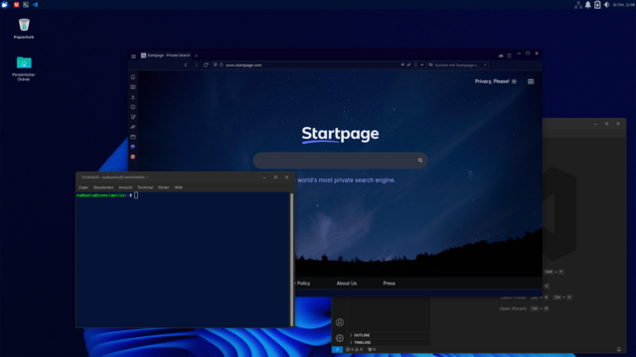Open the address bar dropdown arrow
Screen dimensions: 636x357
click(422, 64)
